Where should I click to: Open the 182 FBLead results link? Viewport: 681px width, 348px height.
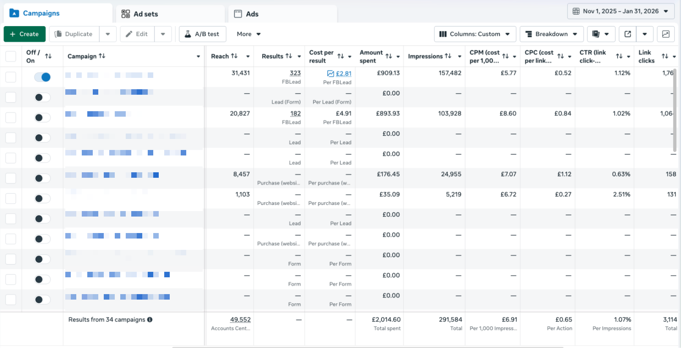pos(295,114)
